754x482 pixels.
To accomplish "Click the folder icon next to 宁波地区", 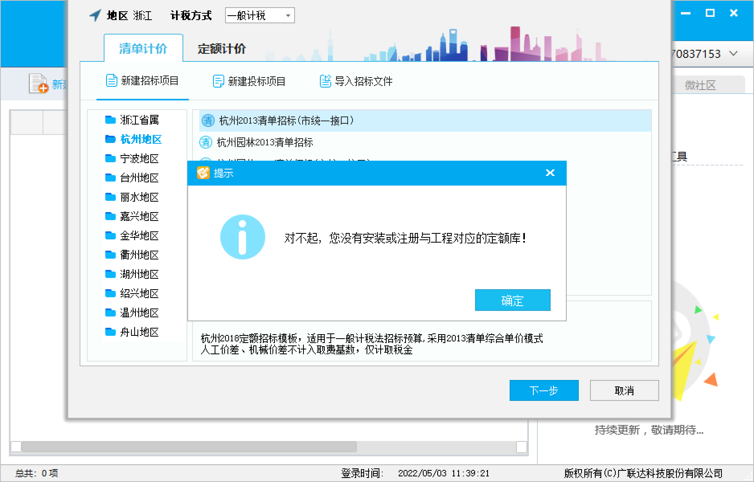I will 110,158.
